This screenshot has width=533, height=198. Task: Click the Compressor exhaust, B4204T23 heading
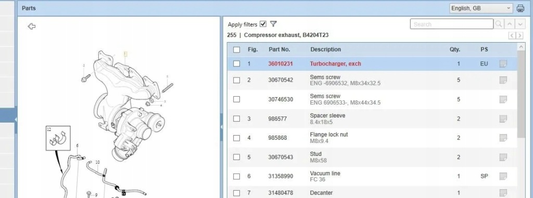[x=286, y=35]
